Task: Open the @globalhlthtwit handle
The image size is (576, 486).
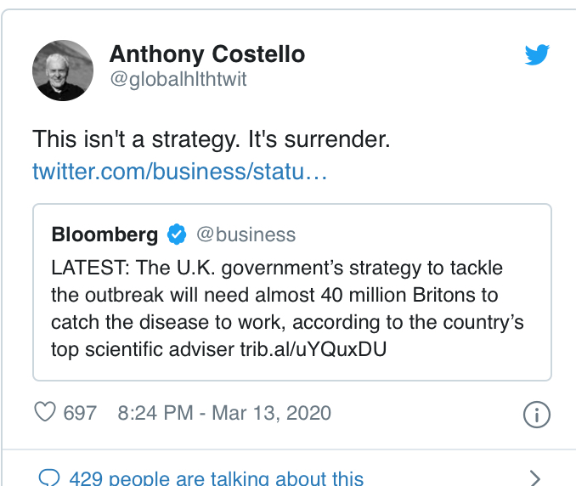Action: [178, 80]
